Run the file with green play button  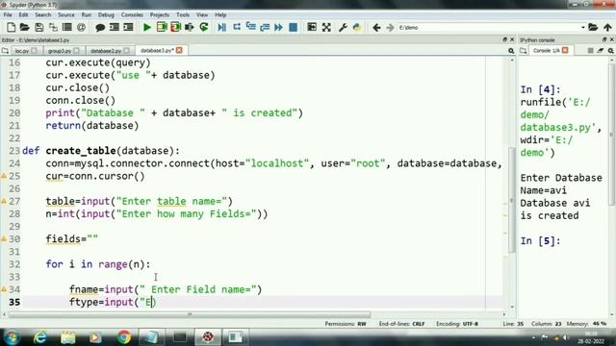[x=147, y=28]
